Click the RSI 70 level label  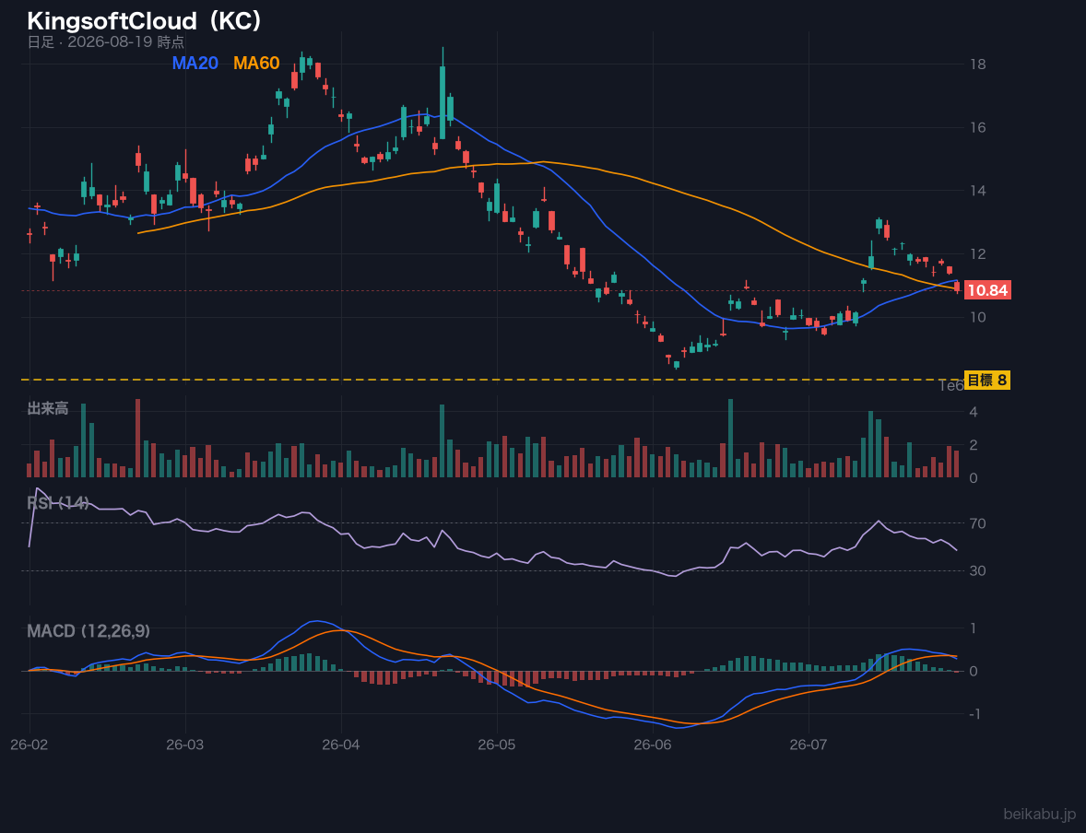click(x=978, y=523)
